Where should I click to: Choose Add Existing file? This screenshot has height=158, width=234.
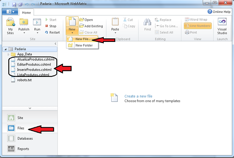pos(91,26)
